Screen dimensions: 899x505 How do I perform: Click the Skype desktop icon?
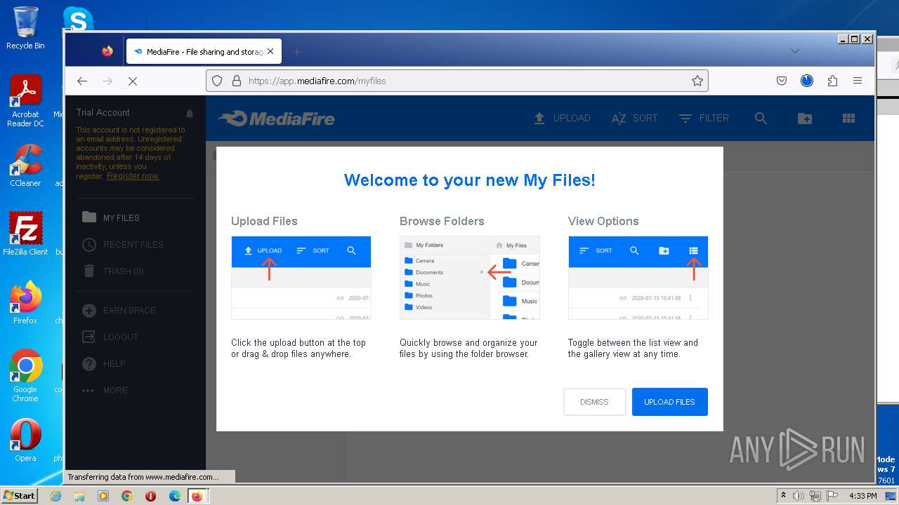[77, 20]
